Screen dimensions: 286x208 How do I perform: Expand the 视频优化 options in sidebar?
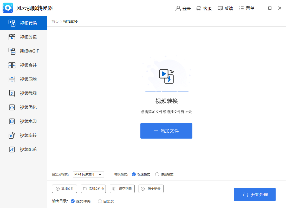(x=23, y=107)
